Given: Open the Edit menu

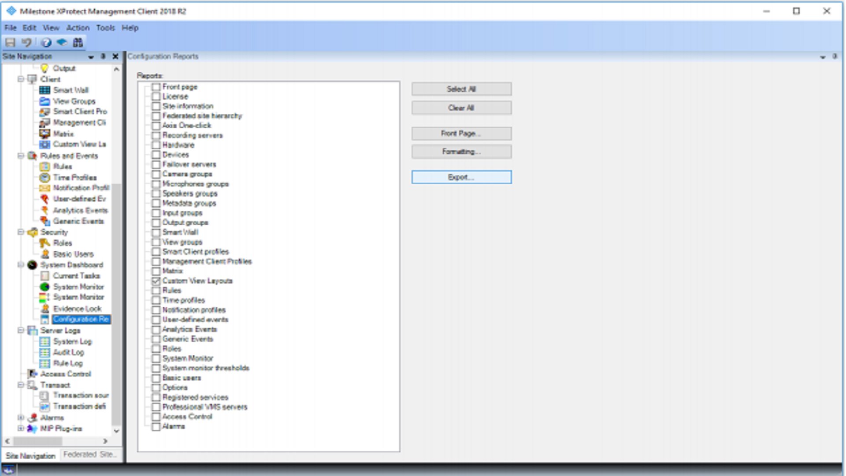Looking at the screenshot, I should pos(30,28).
